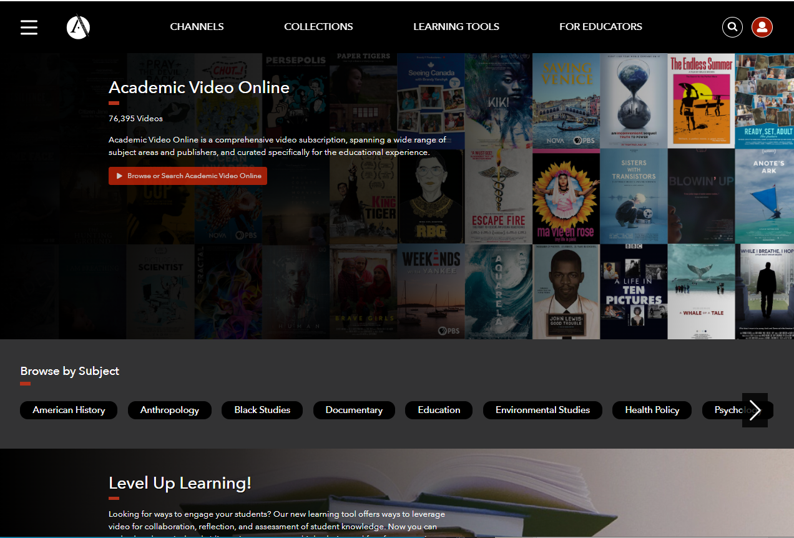Filter by Documentary subject
Image resolution: width=794 pixels, height=538 pixels.
[354, 410]
